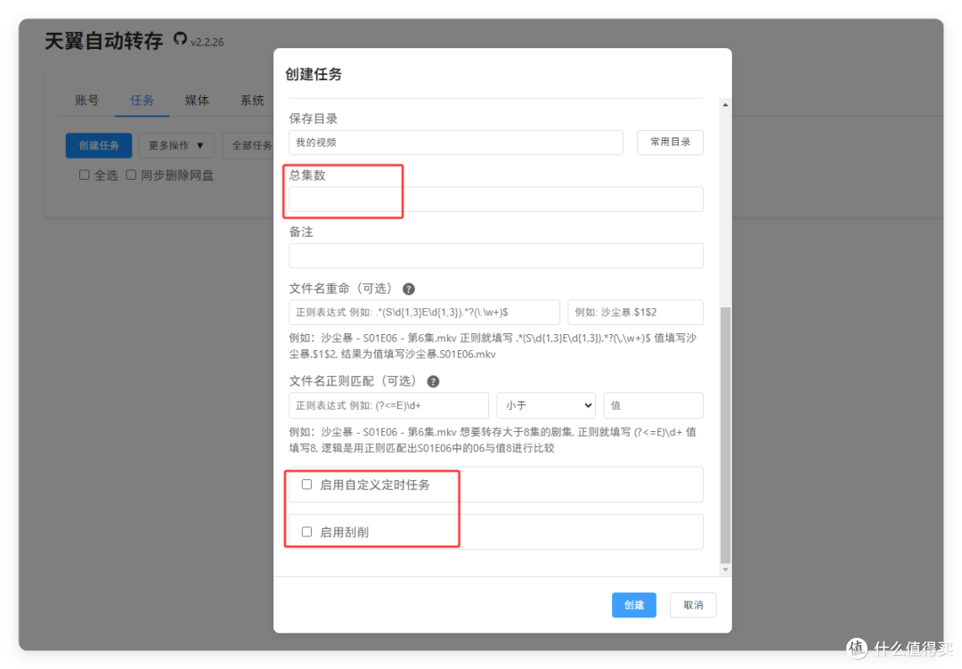Expand the 更多操作 dropdown button

176,145
